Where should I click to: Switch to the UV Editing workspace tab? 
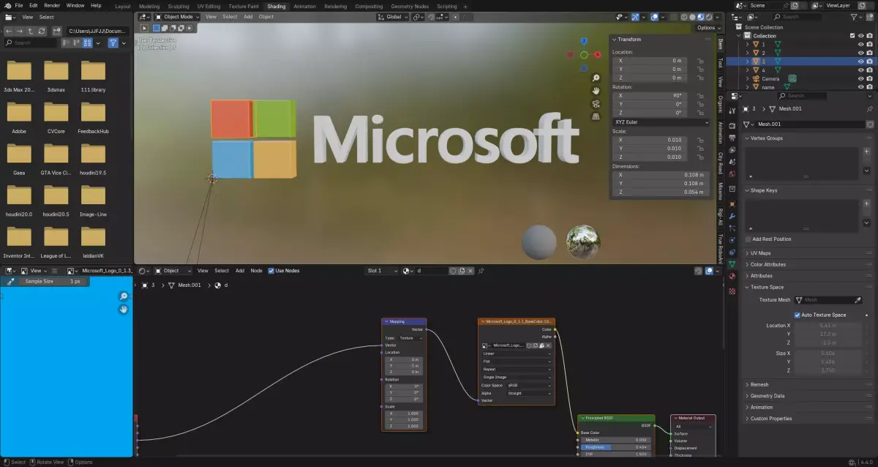click(209, 6)
